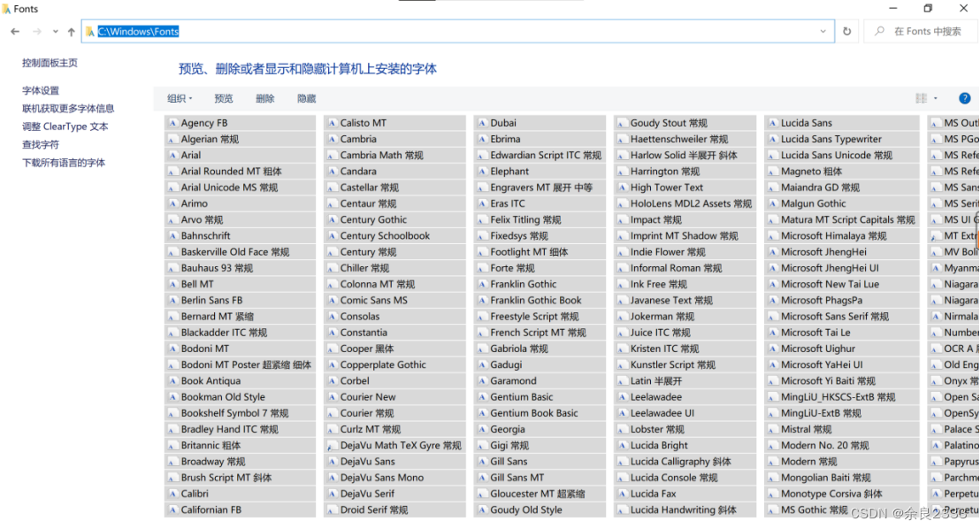
Task: Select the Bahnschrift font icon
Action: click(x=173, y=235)
